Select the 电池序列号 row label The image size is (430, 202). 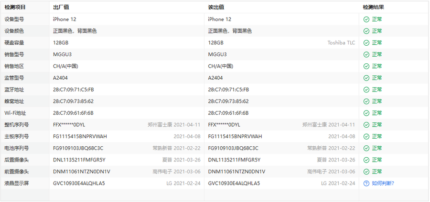16,149
